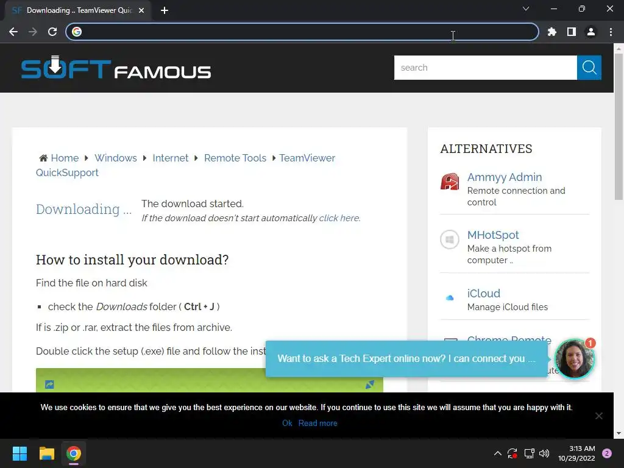Reload the current page
This screenshot has height=468, width=624.
click(52, 32)
